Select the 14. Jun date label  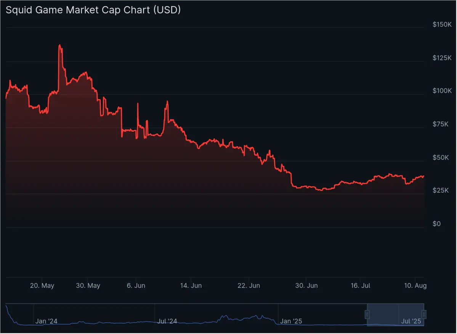tap(191, 285)
